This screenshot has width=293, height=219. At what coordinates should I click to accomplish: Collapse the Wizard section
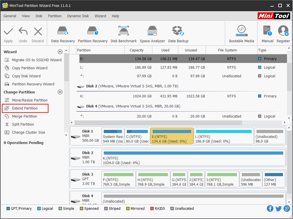(60, 52)
